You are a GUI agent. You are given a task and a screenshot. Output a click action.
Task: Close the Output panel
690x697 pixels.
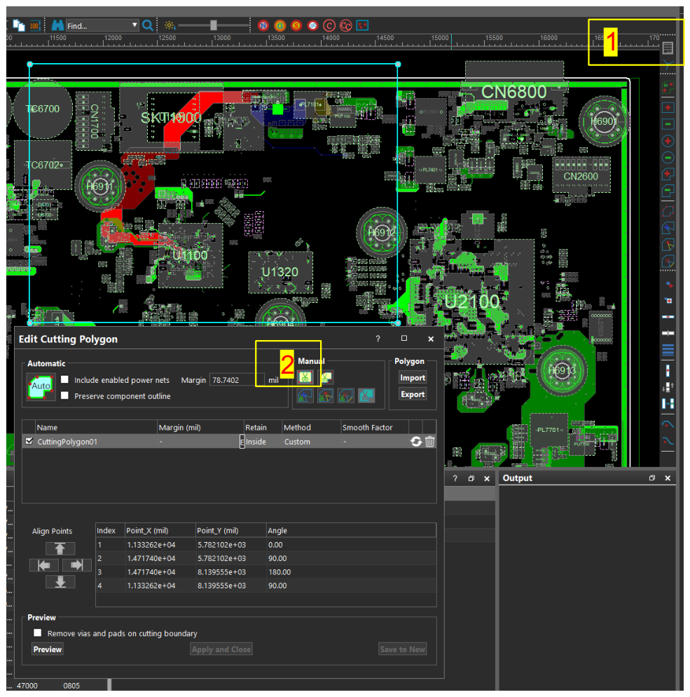pyautogui.click(x=668, y=478)
